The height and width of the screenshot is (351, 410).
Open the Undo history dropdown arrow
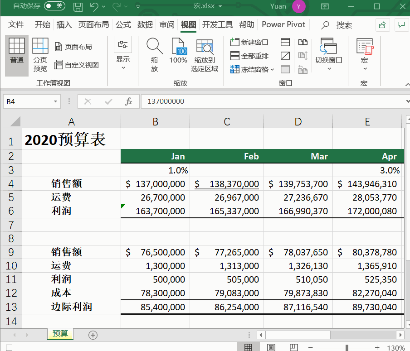click(x=103, y=6)
